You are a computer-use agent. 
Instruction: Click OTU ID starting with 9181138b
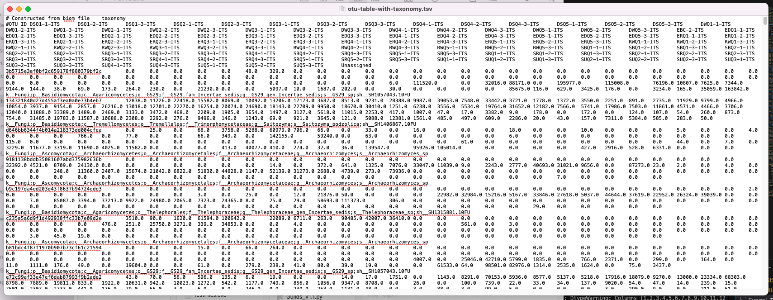point(53,160)
